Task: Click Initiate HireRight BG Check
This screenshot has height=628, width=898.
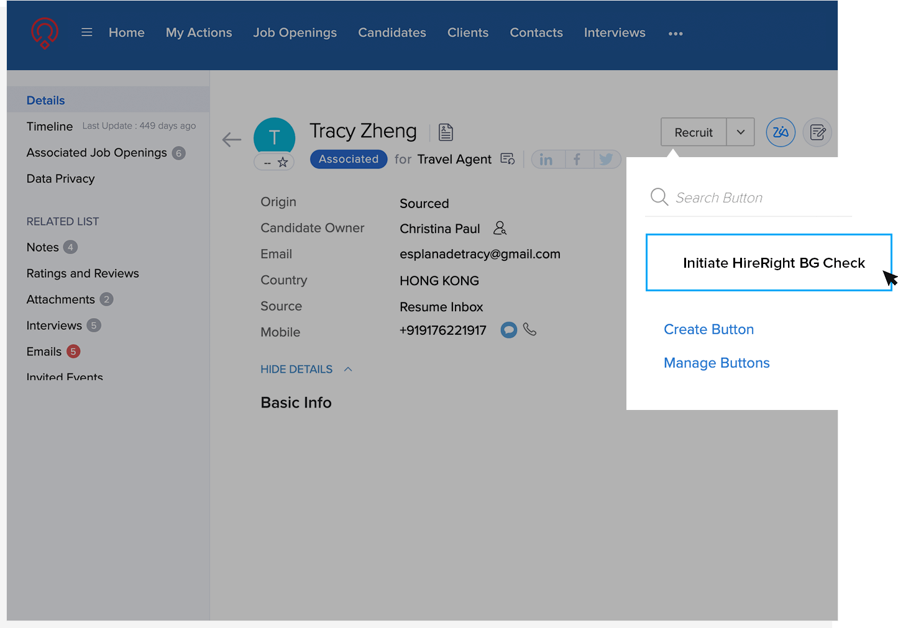Action: (774, 263)
